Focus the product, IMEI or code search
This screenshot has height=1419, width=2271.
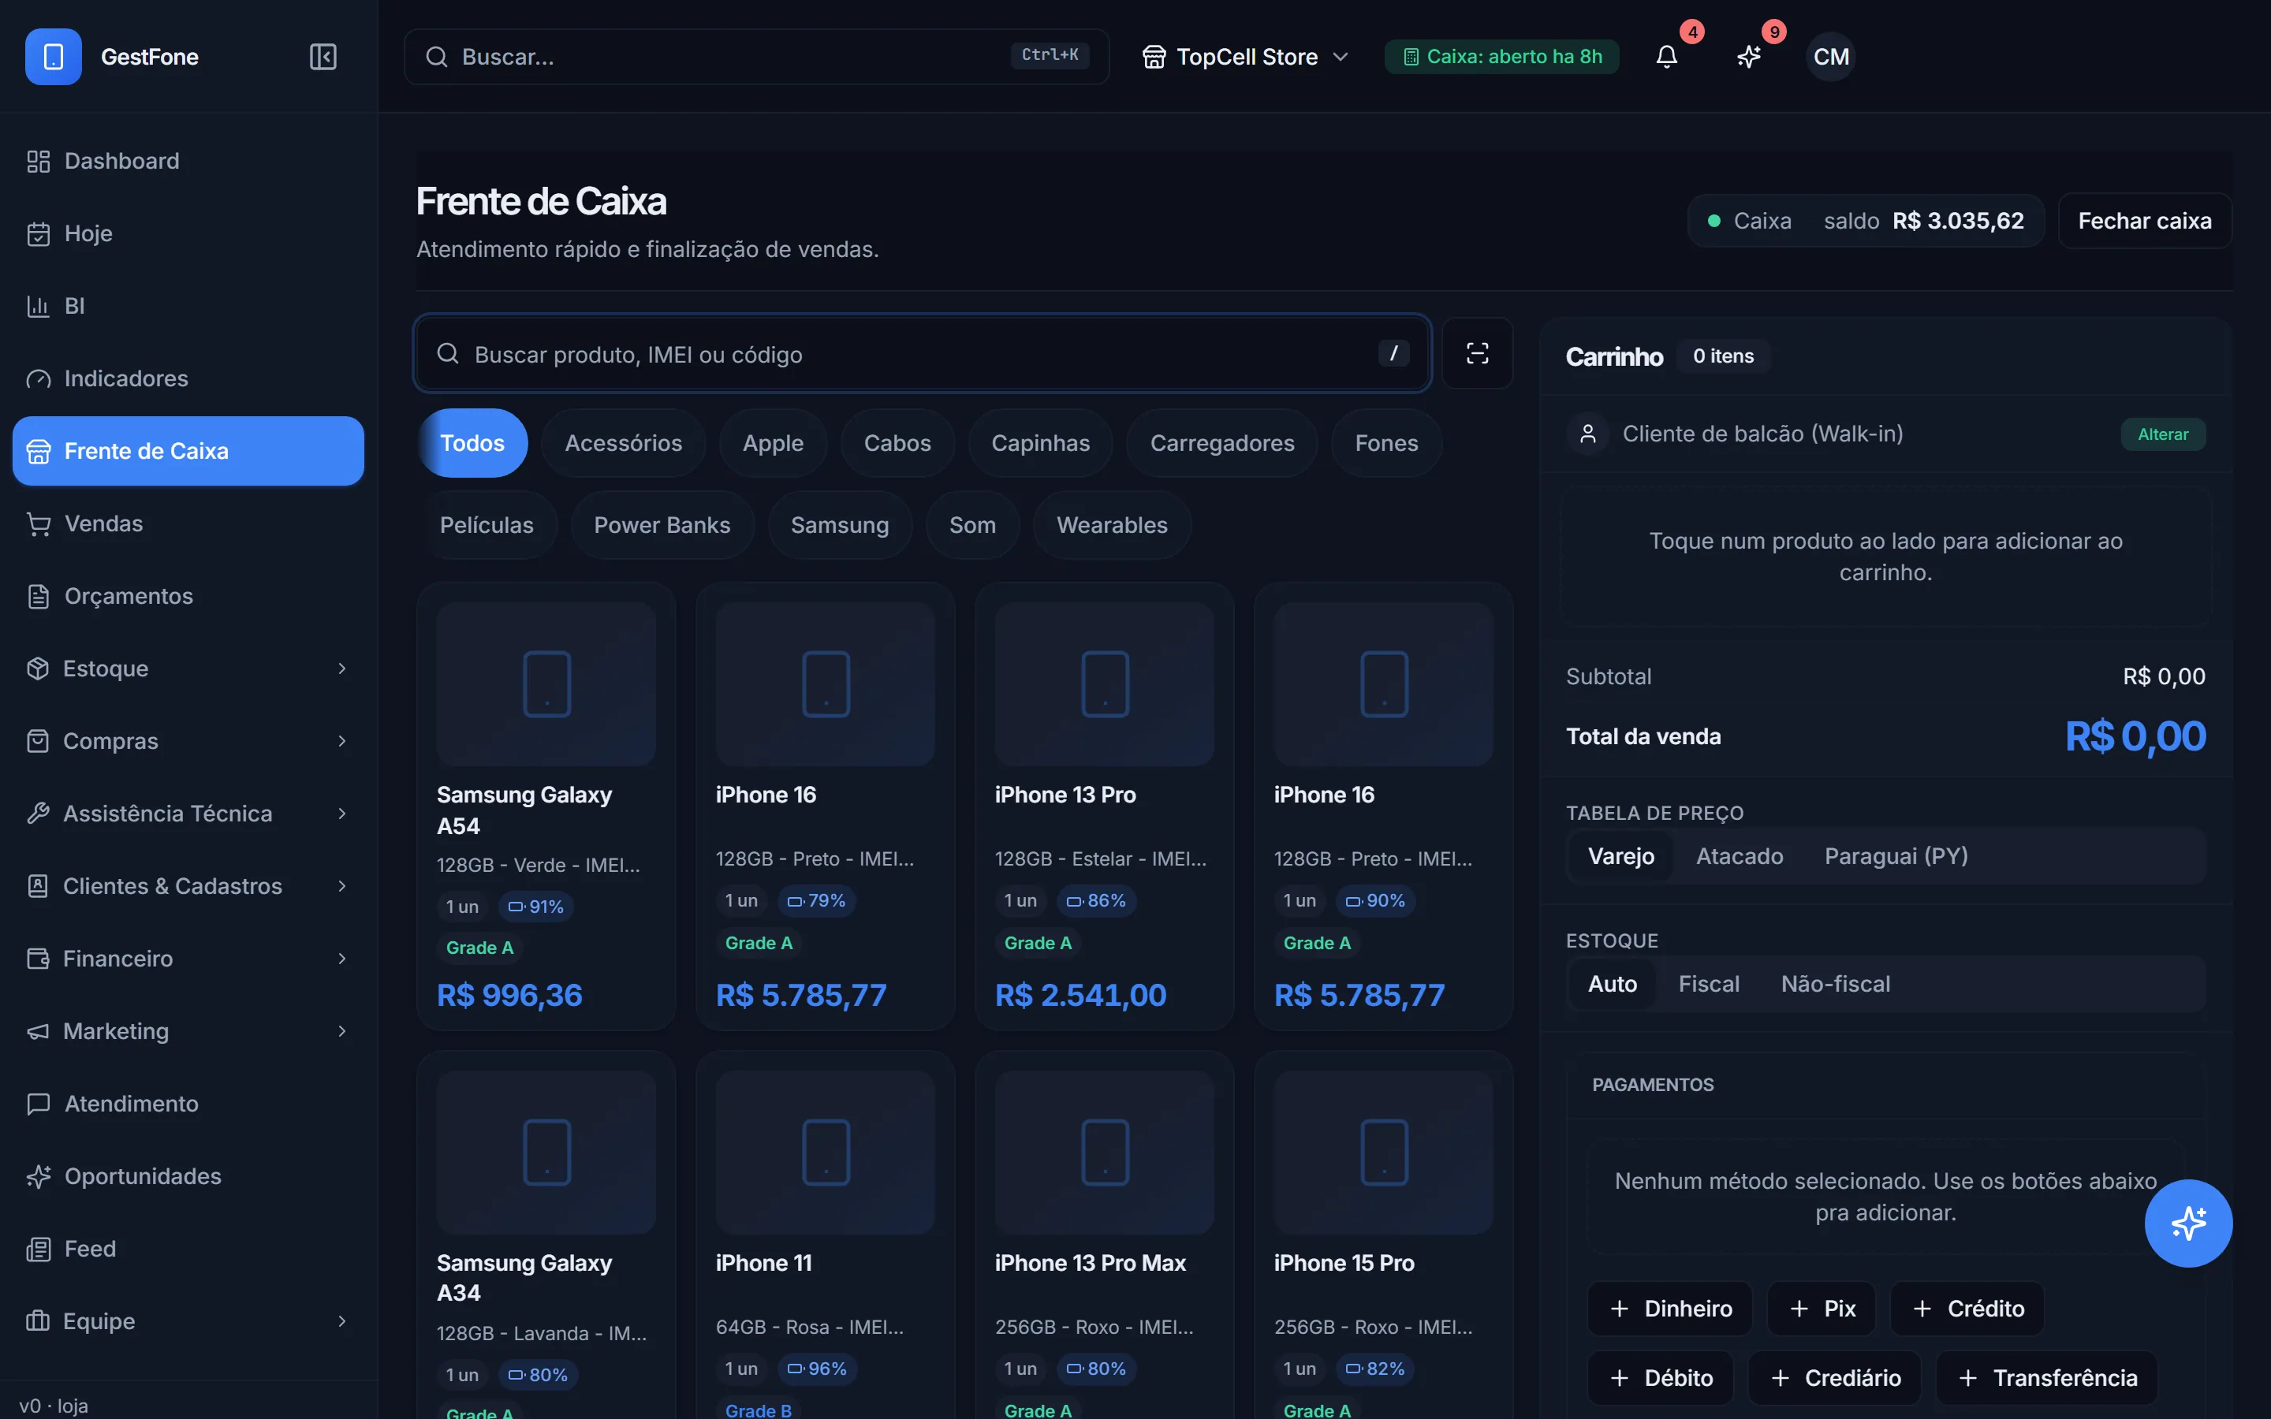point(922,353)
